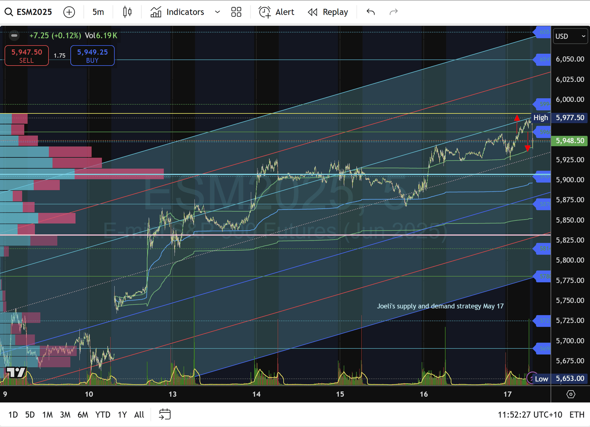
Task: Click the plus icon to compare symbols
Action: coord(69,12)
